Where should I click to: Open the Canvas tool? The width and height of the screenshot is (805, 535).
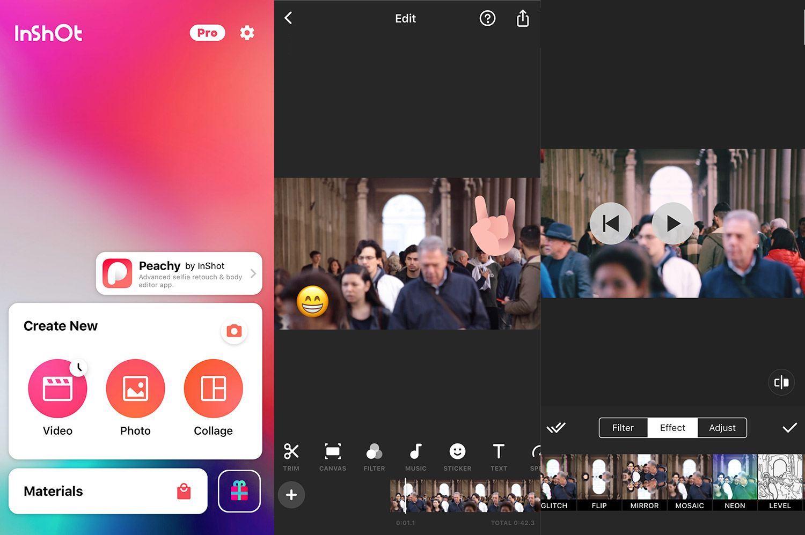(333, 457)
